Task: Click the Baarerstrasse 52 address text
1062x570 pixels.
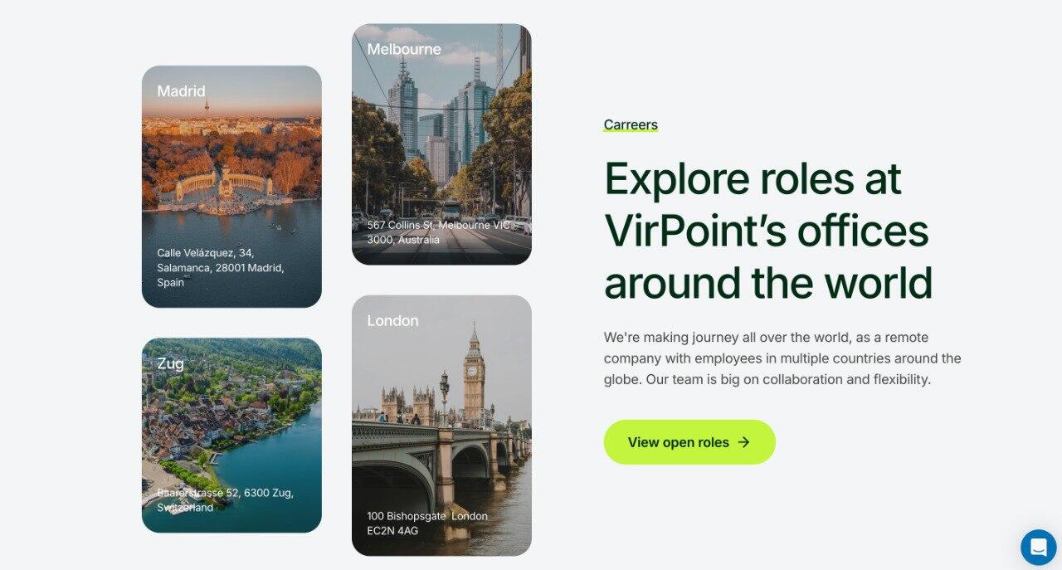Action: pyautogui.click(x=225, y=499)
